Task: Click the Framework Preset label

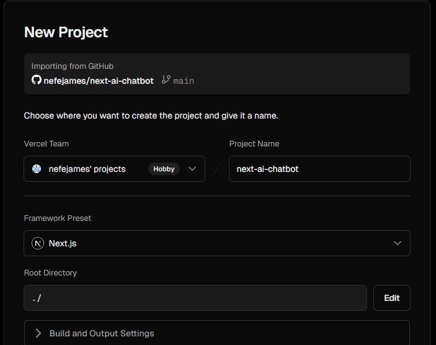Action: click(x=58, y=218)
